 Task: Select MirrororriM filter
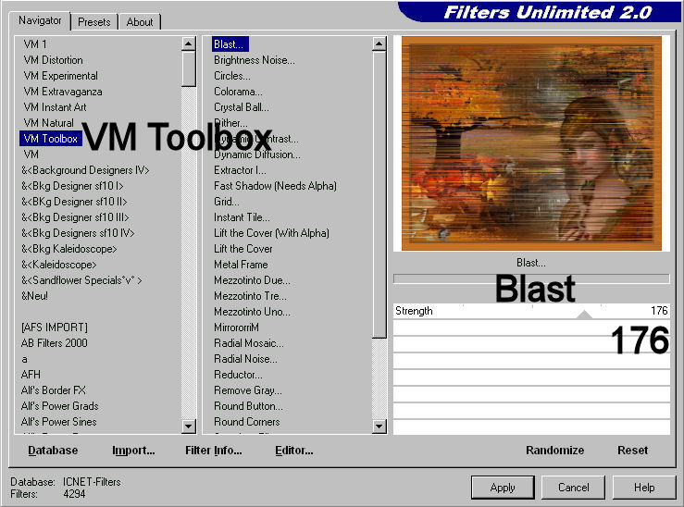point(236,327)
